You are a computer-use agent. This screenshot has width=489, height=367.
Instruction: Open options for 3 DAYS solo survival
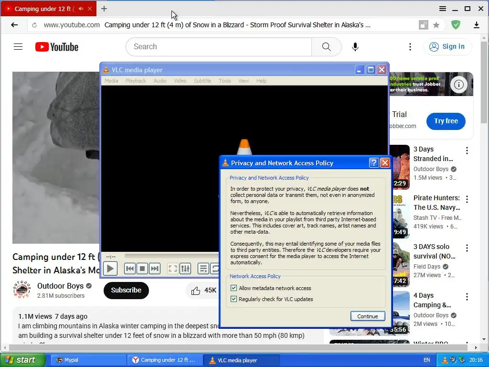[467, 248]
